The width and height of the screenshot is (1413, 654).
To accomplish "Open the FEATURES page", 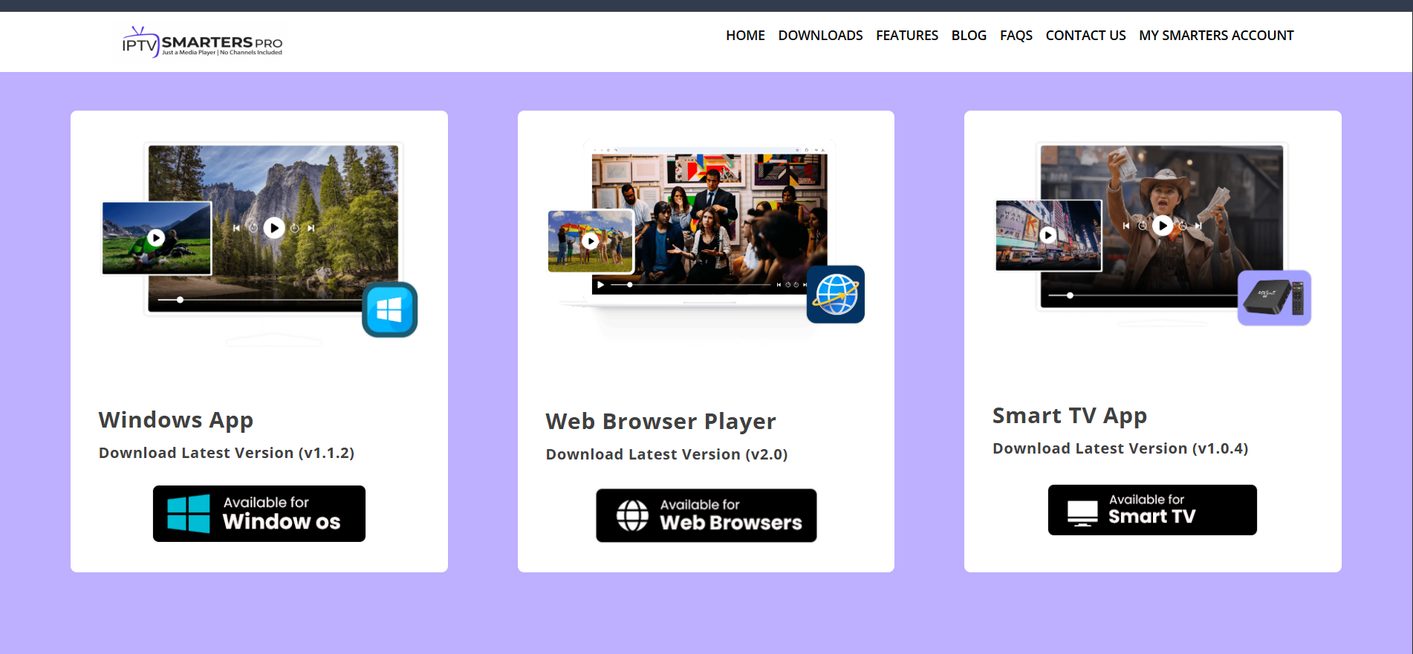I will 906,36.
